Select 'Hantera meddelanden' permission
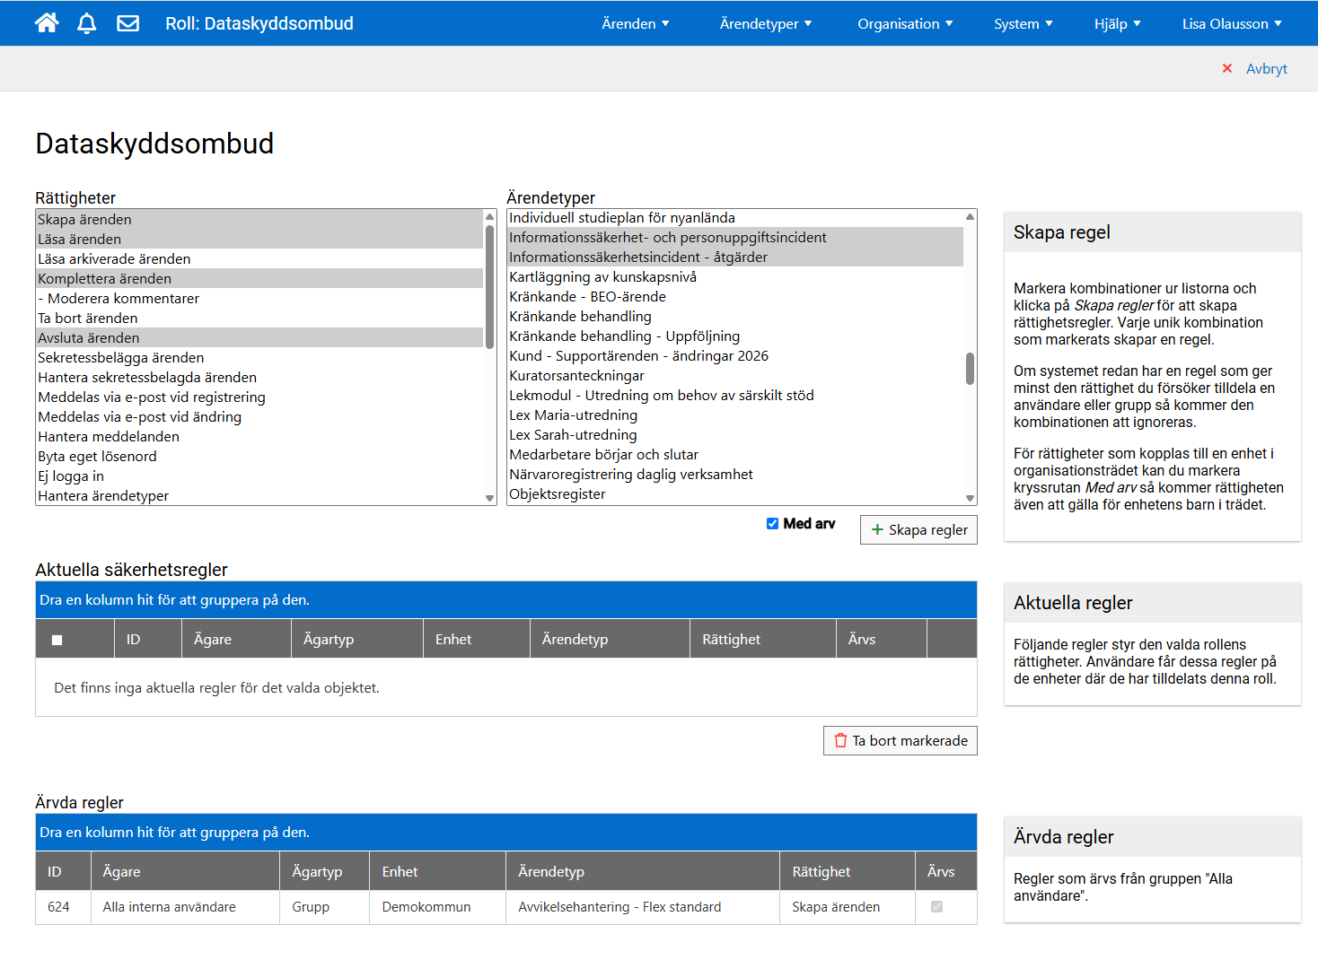This screenshot has height=960, width=1318. coord(259,436)
